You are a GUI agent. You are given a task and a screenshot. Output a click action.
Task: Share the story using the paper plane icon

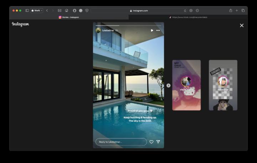(158, 142)
